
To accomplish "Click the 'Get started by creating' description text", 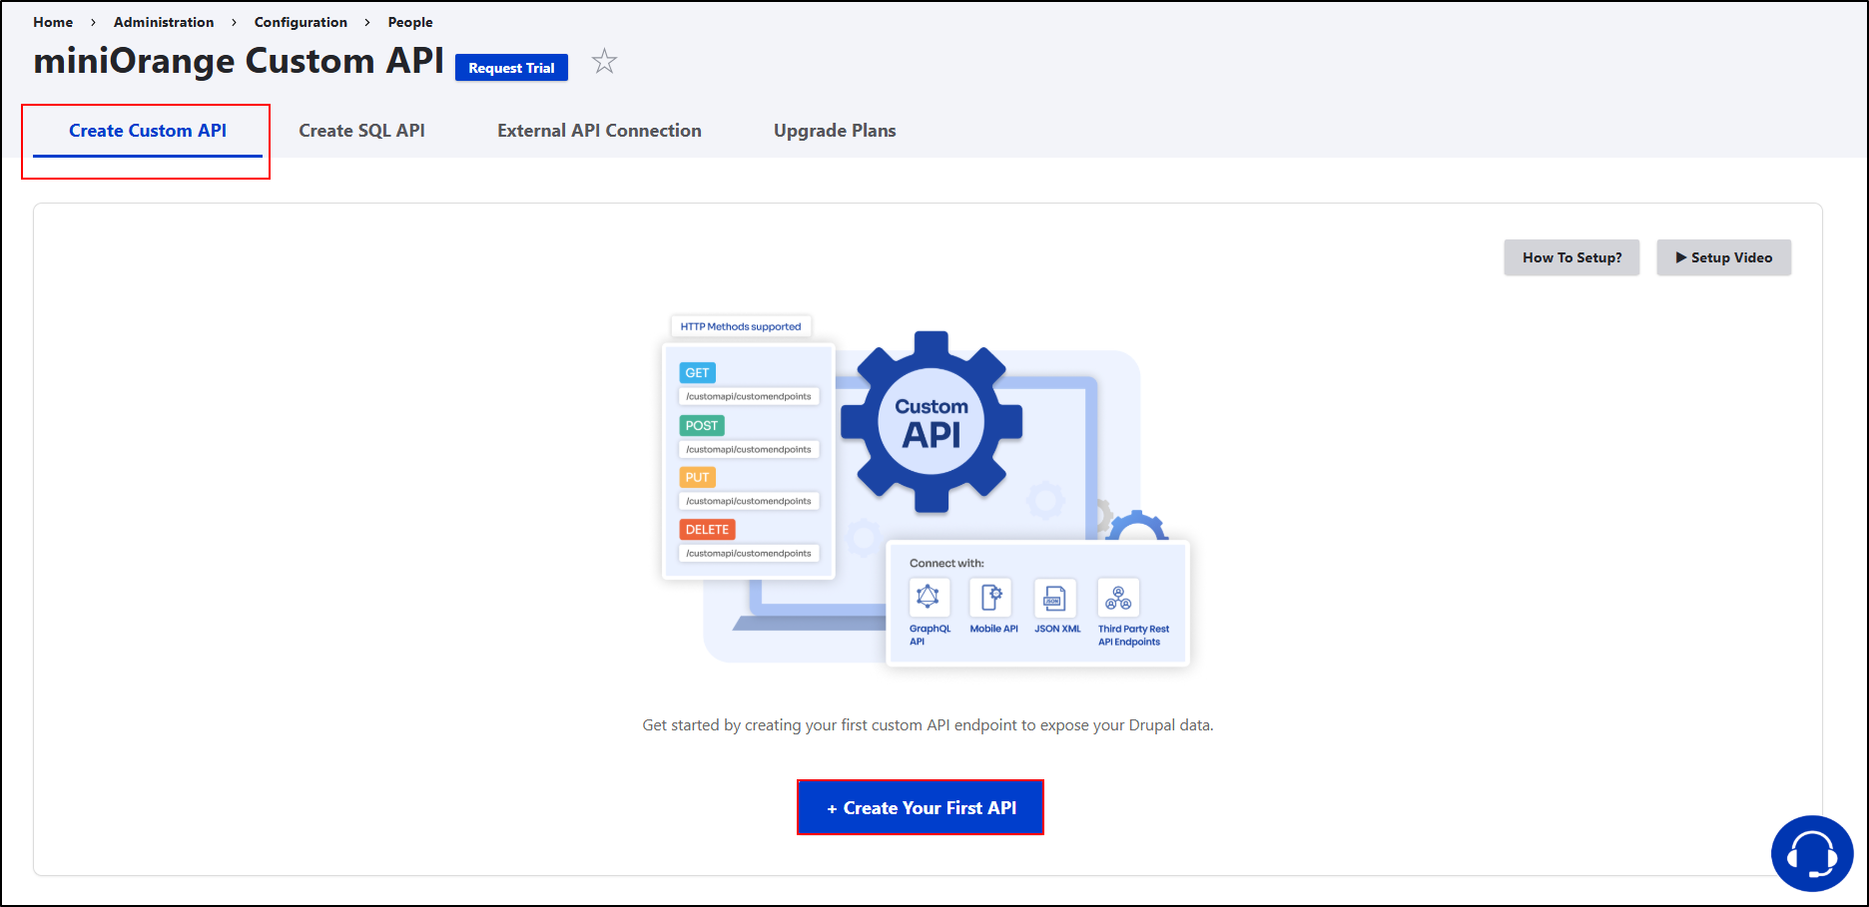I will tap(928, 725).
